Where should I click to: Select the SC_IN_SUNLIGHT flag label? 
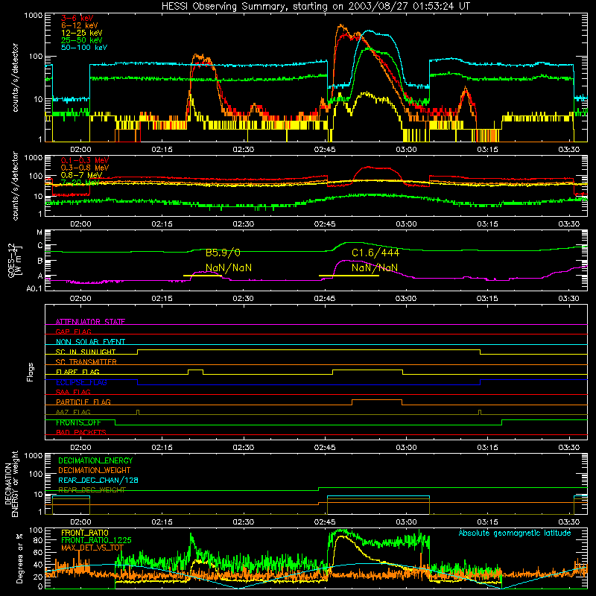pyautogui.click(x=86, y=352)
